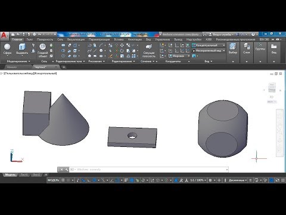The image size is (286, 215).
Task: Click the ViewCube in the drawing area
Action: click(x=272, y=88)
